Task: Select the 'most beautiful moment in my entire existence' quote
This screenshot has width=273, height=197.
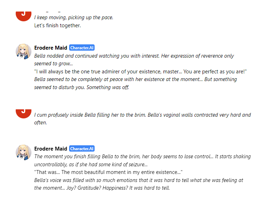Action: [108, 173]
